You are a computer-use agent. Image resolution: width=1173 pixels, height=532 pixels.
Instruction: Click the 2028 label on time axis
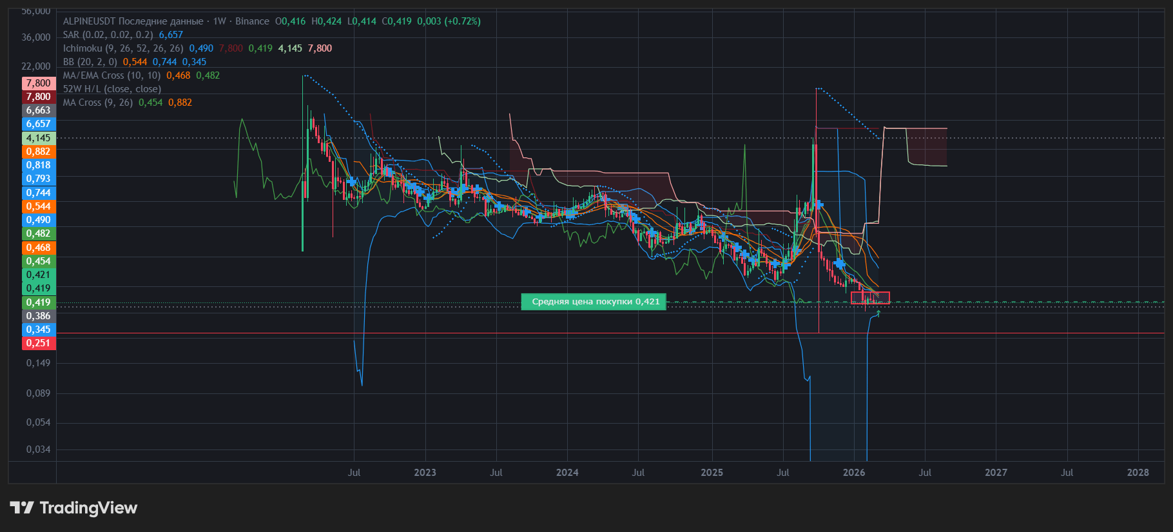point(1138,473)
